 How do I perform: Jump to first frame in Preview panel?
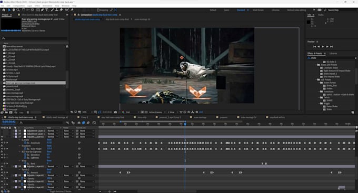[314, 46]
